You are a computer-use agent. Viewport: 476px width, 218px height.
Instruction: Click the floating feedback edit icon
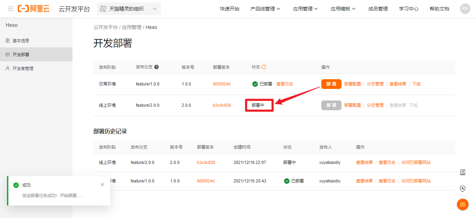tap(463, 172)
